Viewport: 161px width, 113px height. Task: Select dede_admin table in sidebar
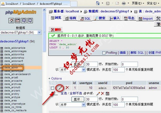pos(11,68)
